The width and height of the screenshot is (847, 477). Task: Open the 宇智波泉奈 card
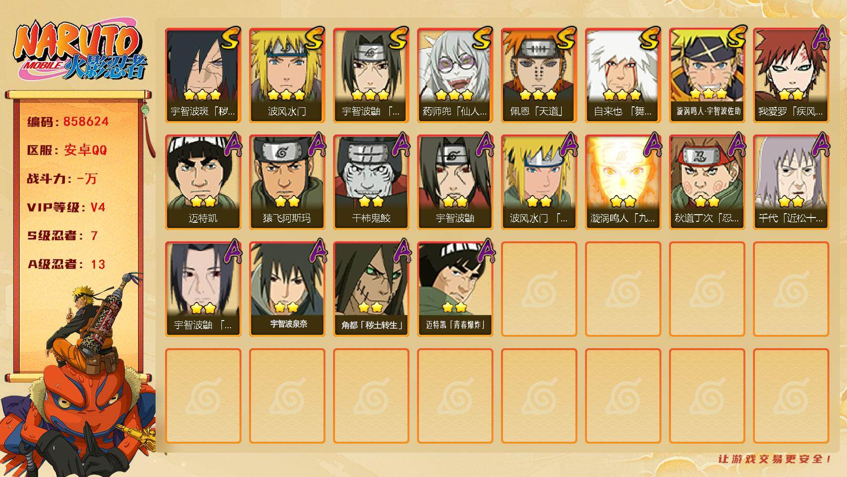[287, 289]
